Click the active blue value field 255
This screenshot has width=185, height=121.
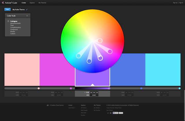point(97,92)
